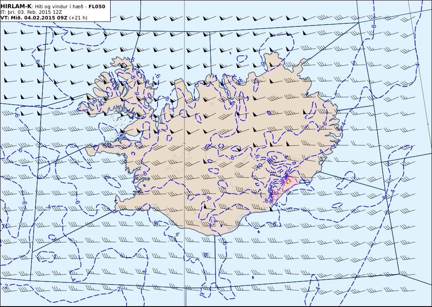Click the '(+21 h)' forecast offset text
This screenshot has width=432, height=307.
click(x=78, y=18)
